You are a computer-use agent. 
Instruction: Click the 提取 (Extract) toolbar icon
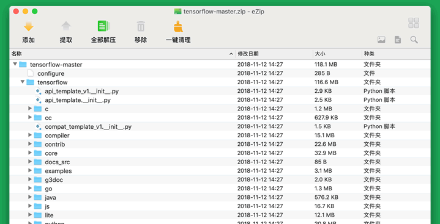66,26
